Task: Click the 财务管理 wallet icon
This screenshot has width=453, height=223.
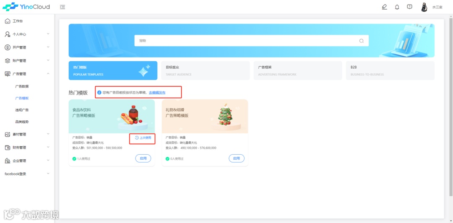Action: click(8, 148)
